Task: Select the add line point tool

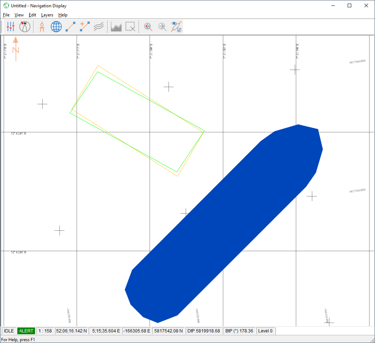Action: (x=85, y=27)
